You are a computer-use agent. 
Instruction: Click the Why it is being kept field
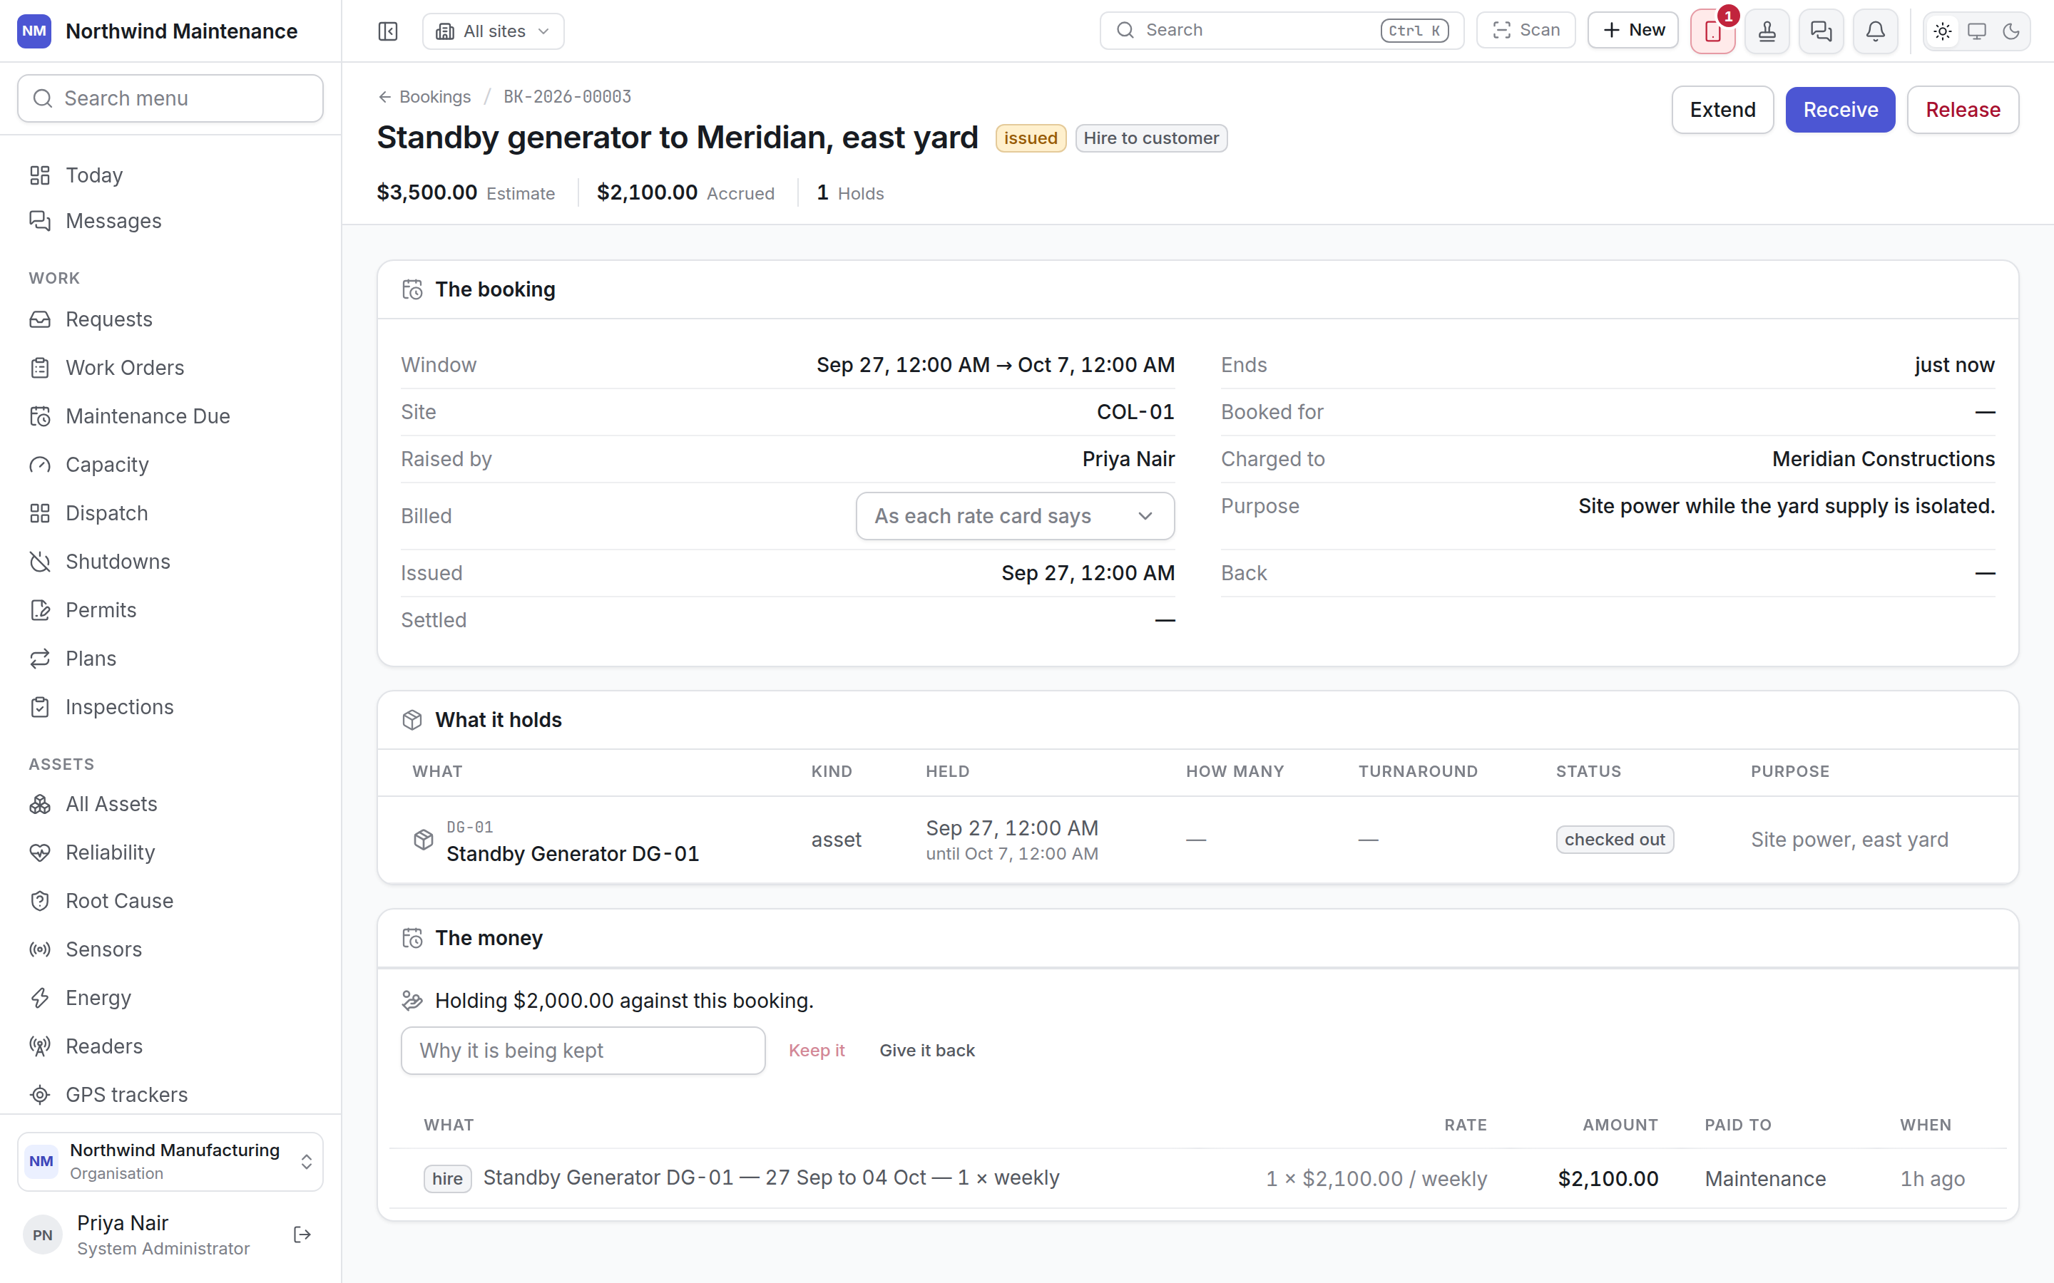pos(583,1051)
